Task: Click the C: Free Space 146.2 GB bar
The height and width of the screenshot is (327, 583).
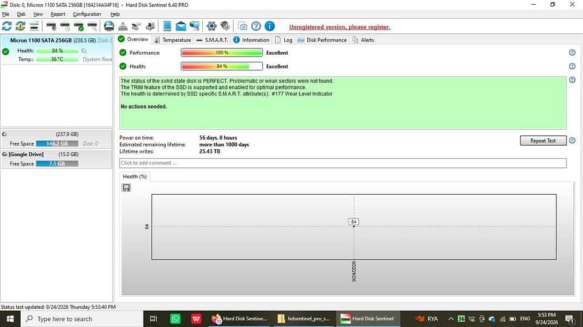Action: click(x=57, y=143)
